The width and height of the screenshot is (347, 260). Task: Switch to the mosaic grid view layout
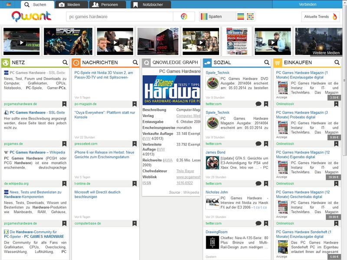pyautogui.click(x=250, y=16)
